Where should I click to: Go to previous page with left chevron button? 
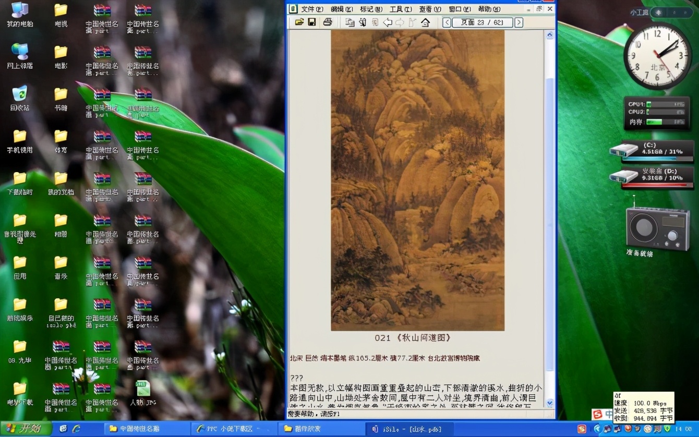click(x=447, y=22)
